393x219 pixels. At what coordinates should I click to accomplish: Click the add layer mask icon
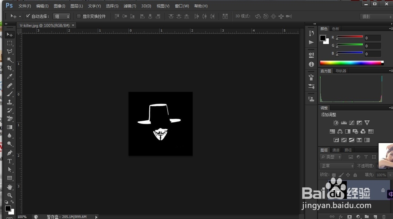(350, 217)
